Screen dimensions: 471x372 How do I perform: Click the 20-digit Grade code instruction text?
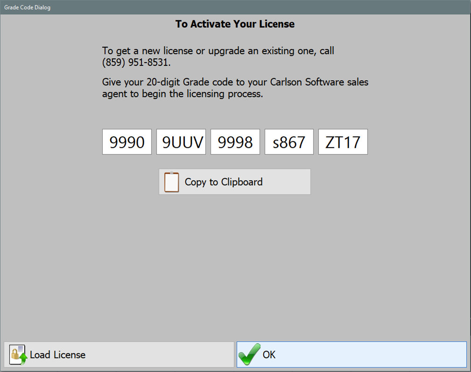tap(235, 88)
